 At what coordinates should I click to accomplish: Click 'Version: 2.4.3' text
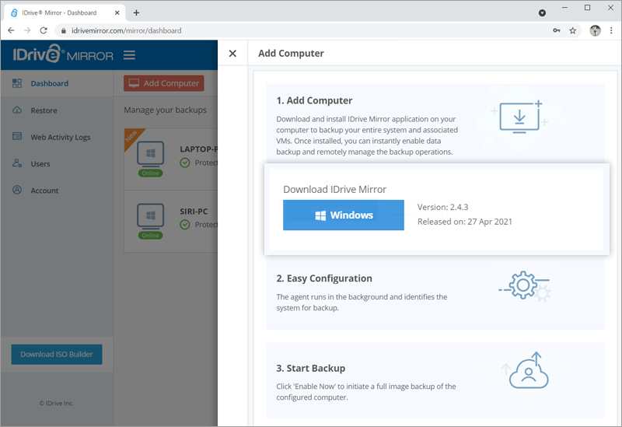(x=442, y=207)
